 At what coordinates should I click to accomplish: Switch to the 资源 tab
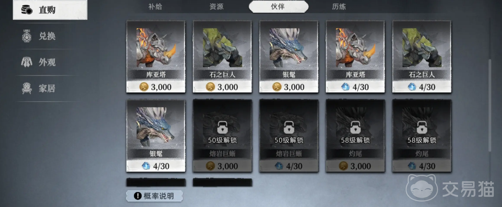click(x=216, y=7)
